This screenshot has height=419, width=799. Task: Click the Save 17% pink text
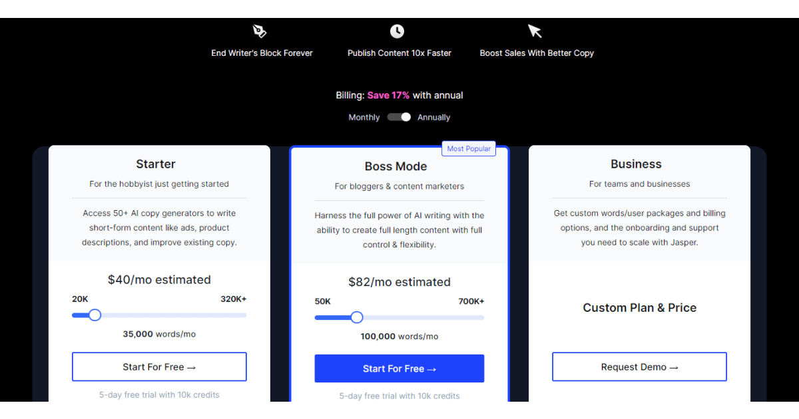point(388,95)
